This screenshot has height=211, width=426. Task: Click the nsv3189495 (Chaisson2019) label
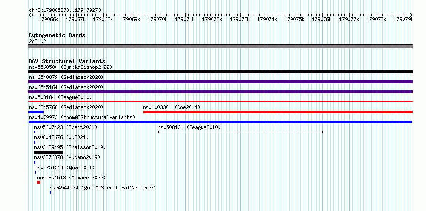pos(70,147)
